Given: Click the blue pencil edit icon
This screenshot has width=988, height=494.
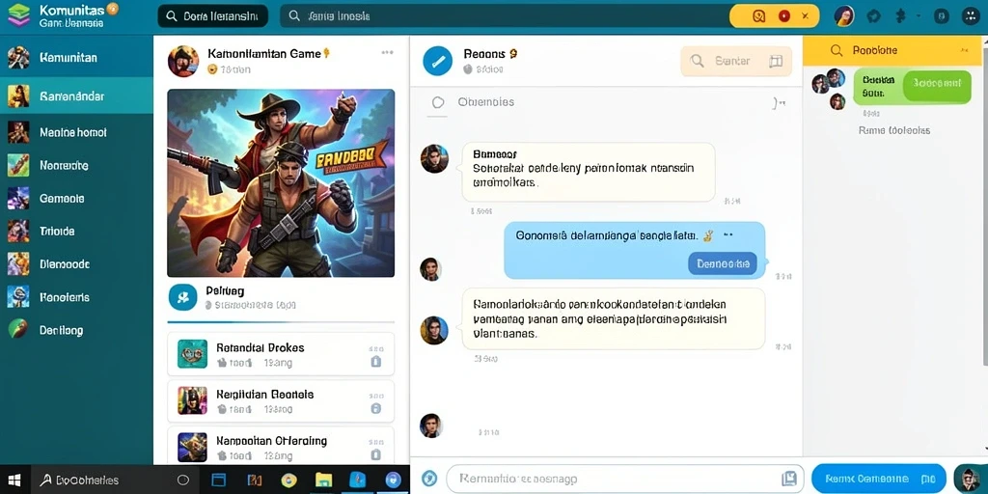Looking at the screenshot, I should click(438, 61).
